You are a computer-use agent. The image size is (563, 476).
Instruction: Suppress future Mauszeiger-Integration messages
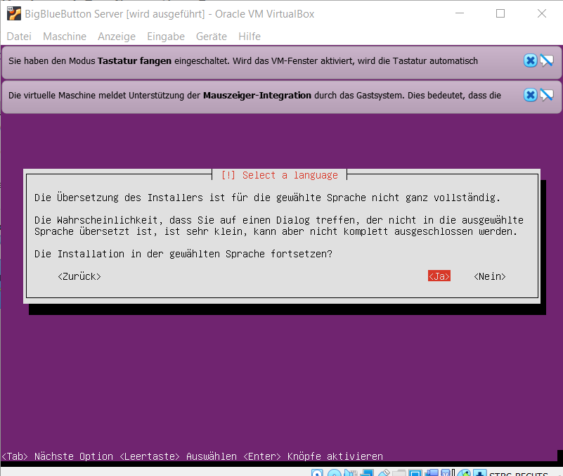click(x=547, y=95)
